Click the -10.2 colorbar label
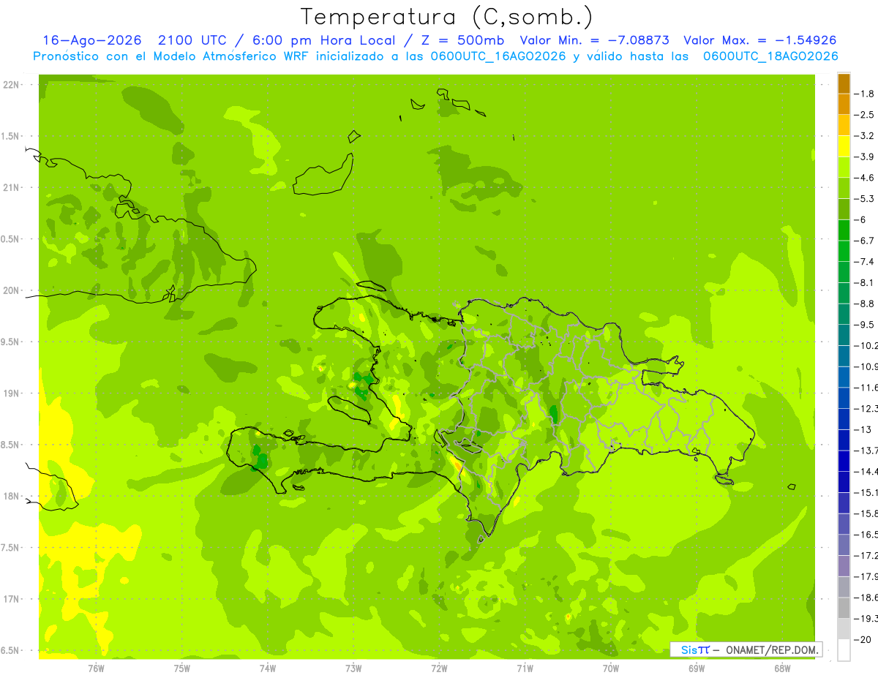This screenshot has width=878, height=678. coord(866,345)
